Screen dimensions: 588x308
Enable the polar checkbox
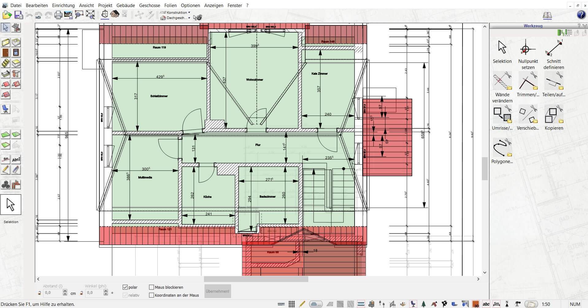tap(125, 287)
